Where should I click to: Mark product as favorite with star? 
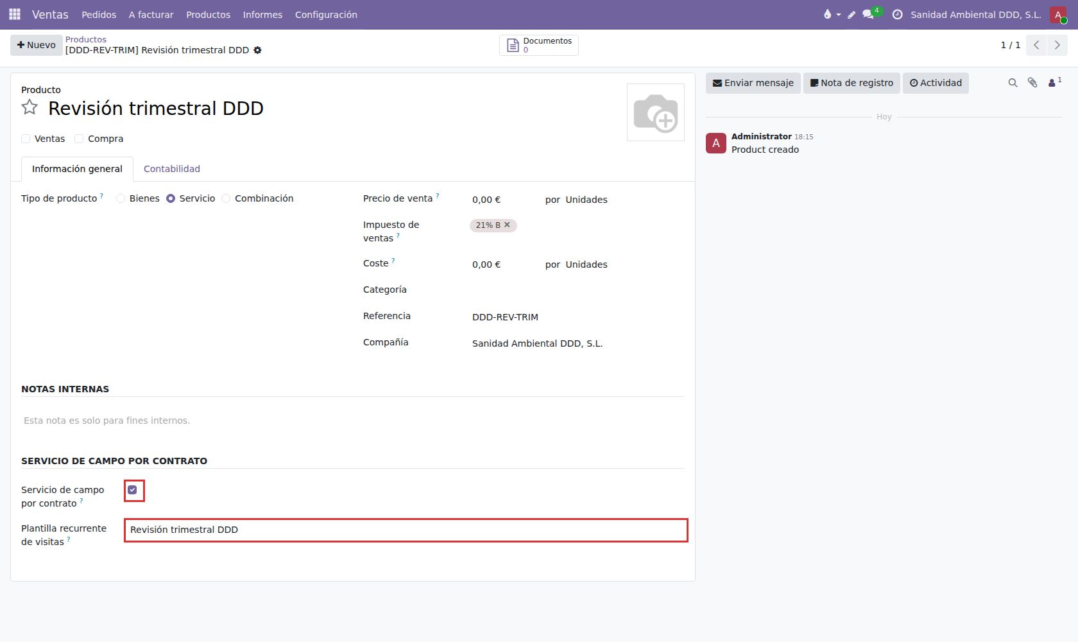(30, 107)
